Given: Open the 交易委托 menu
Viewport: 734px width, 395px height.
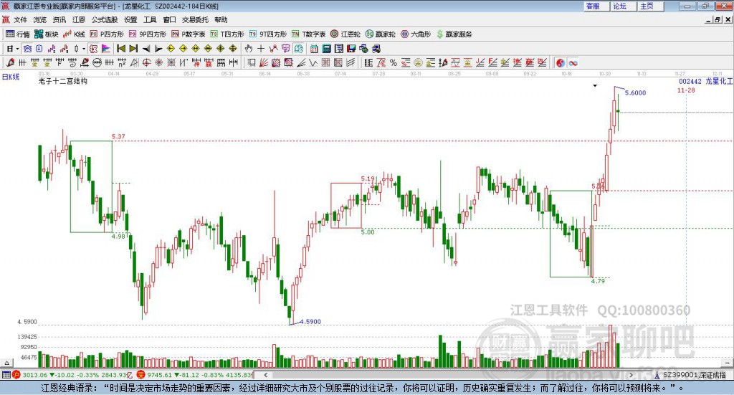Looking at the screenshot, I should point(195,19).
